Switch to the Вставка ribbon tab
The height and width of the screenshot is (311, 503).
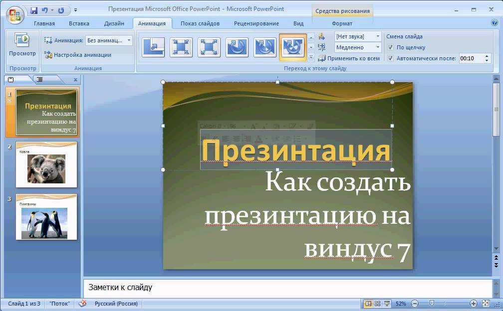pyautogui.click(x=79, y=23)
